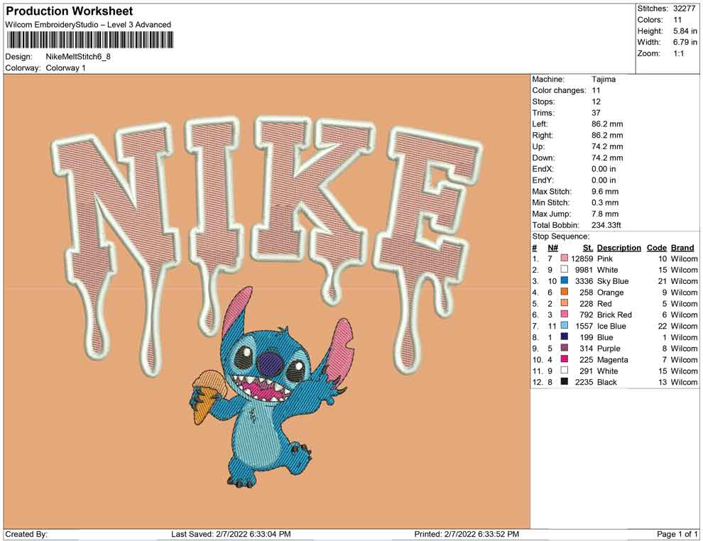Click Max Jump value '7.8 mm'
This screenshot has width=703, height=541.
point(605,214)
